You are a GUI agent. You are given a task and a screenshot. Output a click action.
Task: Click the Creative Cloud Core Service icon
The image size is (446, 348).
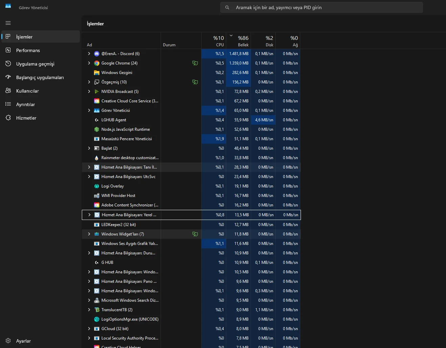(x=97, y=101)
